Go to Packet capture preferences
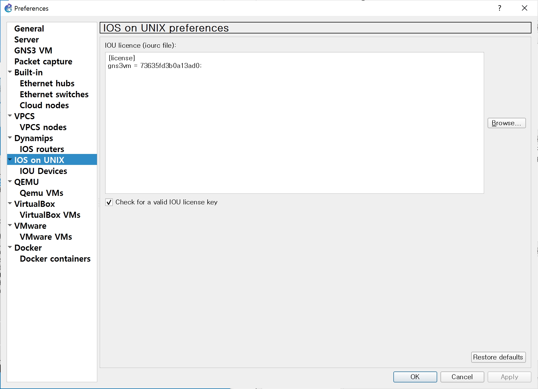 [43, 61]
